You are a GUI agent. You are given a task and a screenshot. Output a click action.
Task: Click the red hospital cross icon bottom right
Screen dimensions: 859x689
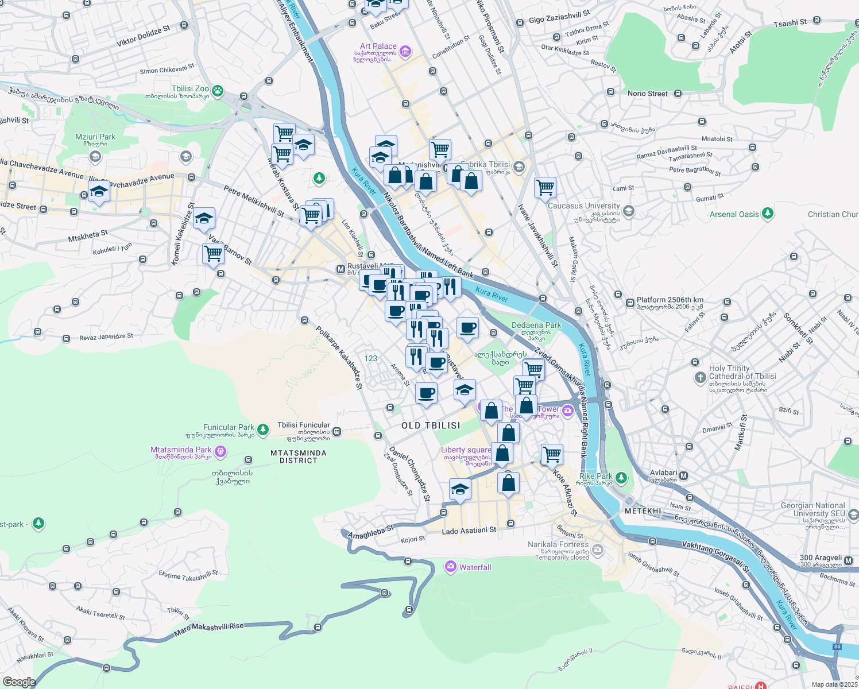point(761,686)
